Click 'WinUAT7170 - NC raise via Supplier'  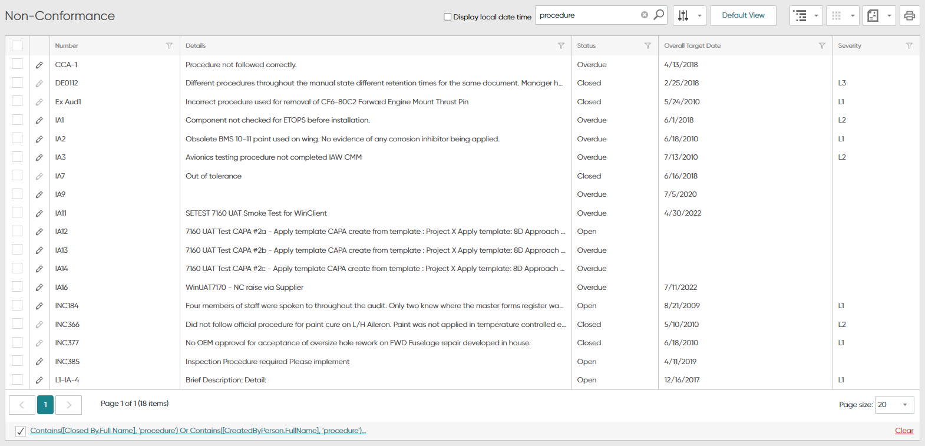[x=245, y=288]
